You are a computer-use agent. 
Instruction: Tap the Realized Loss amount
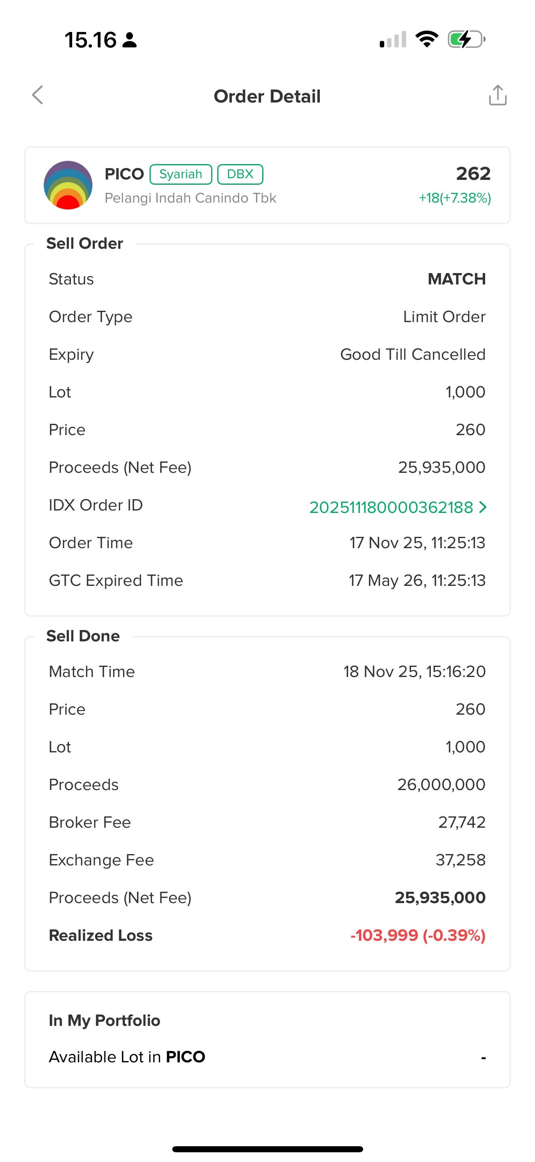(418, 935)
